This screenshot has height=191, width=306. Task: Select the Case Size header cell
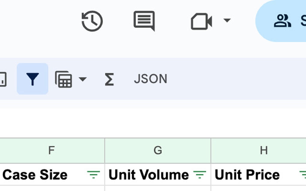35,175
